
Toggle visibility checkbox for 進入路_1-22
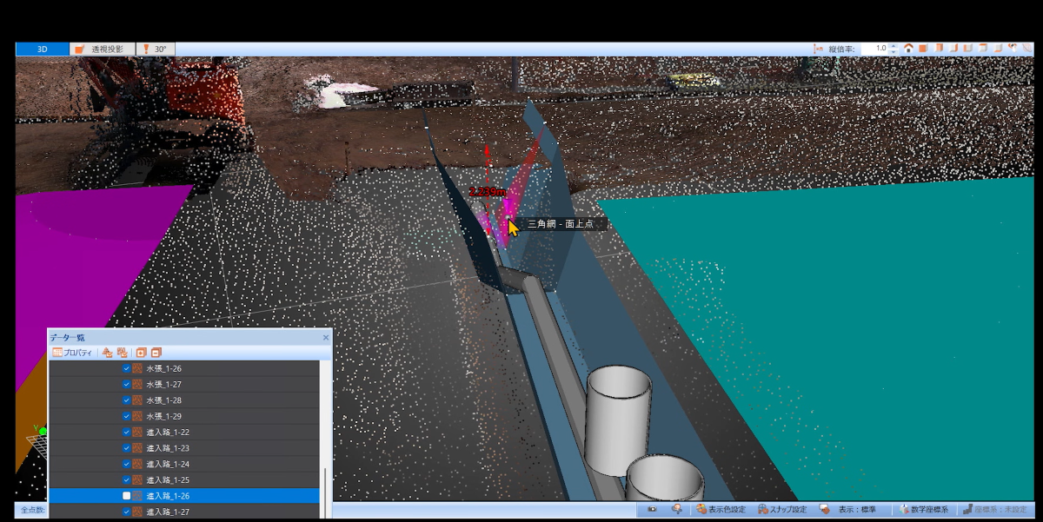point(126,433)
